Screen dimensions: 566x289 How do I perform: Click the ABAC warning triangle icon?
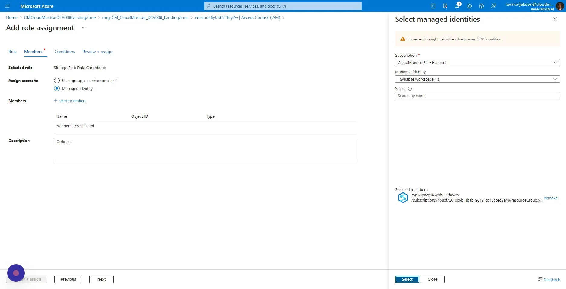[403, 39]
